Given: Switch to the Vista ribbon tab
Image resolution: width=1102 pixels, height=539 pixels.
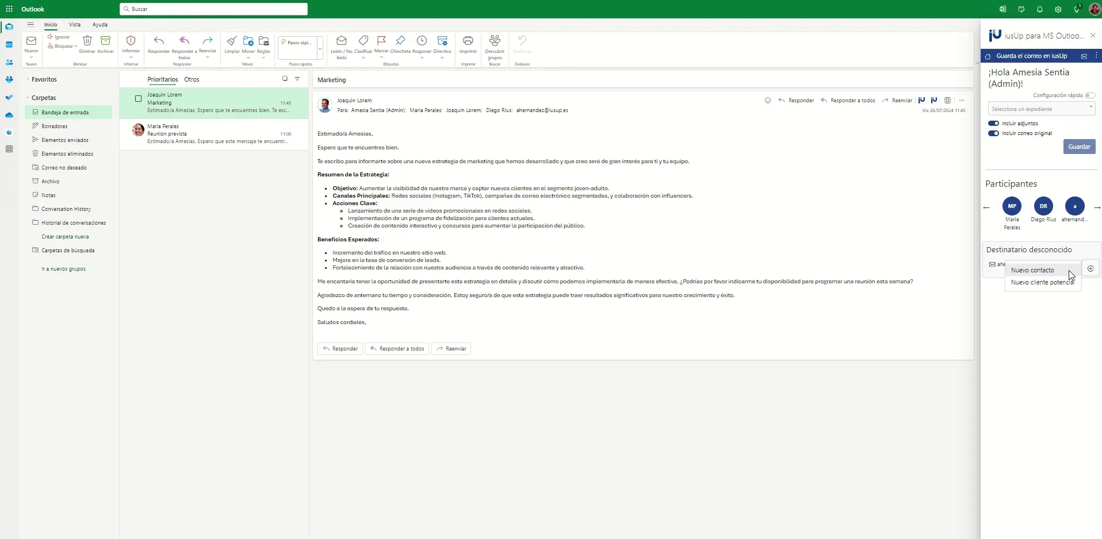Looking at the screenshot, I should pyautogui.click(x=75, y=25).
